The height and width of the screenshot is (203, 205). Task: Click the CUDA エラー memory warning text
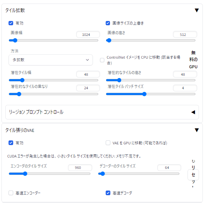coord(74,156)
